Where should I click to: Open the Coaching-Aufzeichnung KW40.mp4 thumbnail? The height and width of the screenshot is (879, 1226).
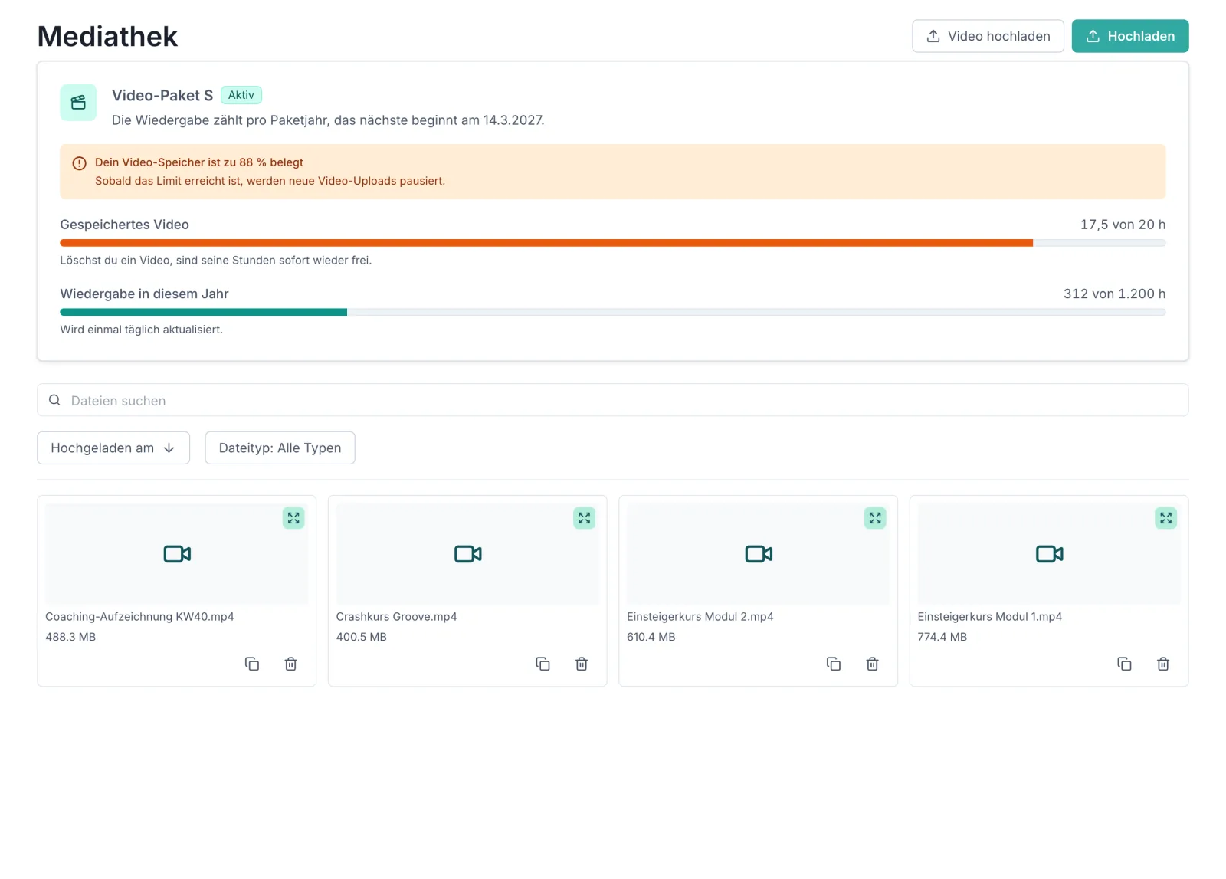pyautogui.click(x=177, y=554)
